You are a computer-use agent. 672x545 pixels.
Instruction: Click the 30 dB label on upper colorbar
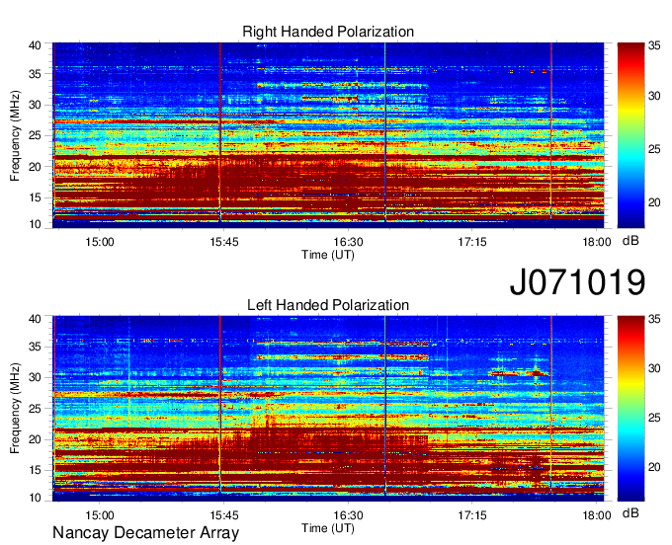point(654,96)
